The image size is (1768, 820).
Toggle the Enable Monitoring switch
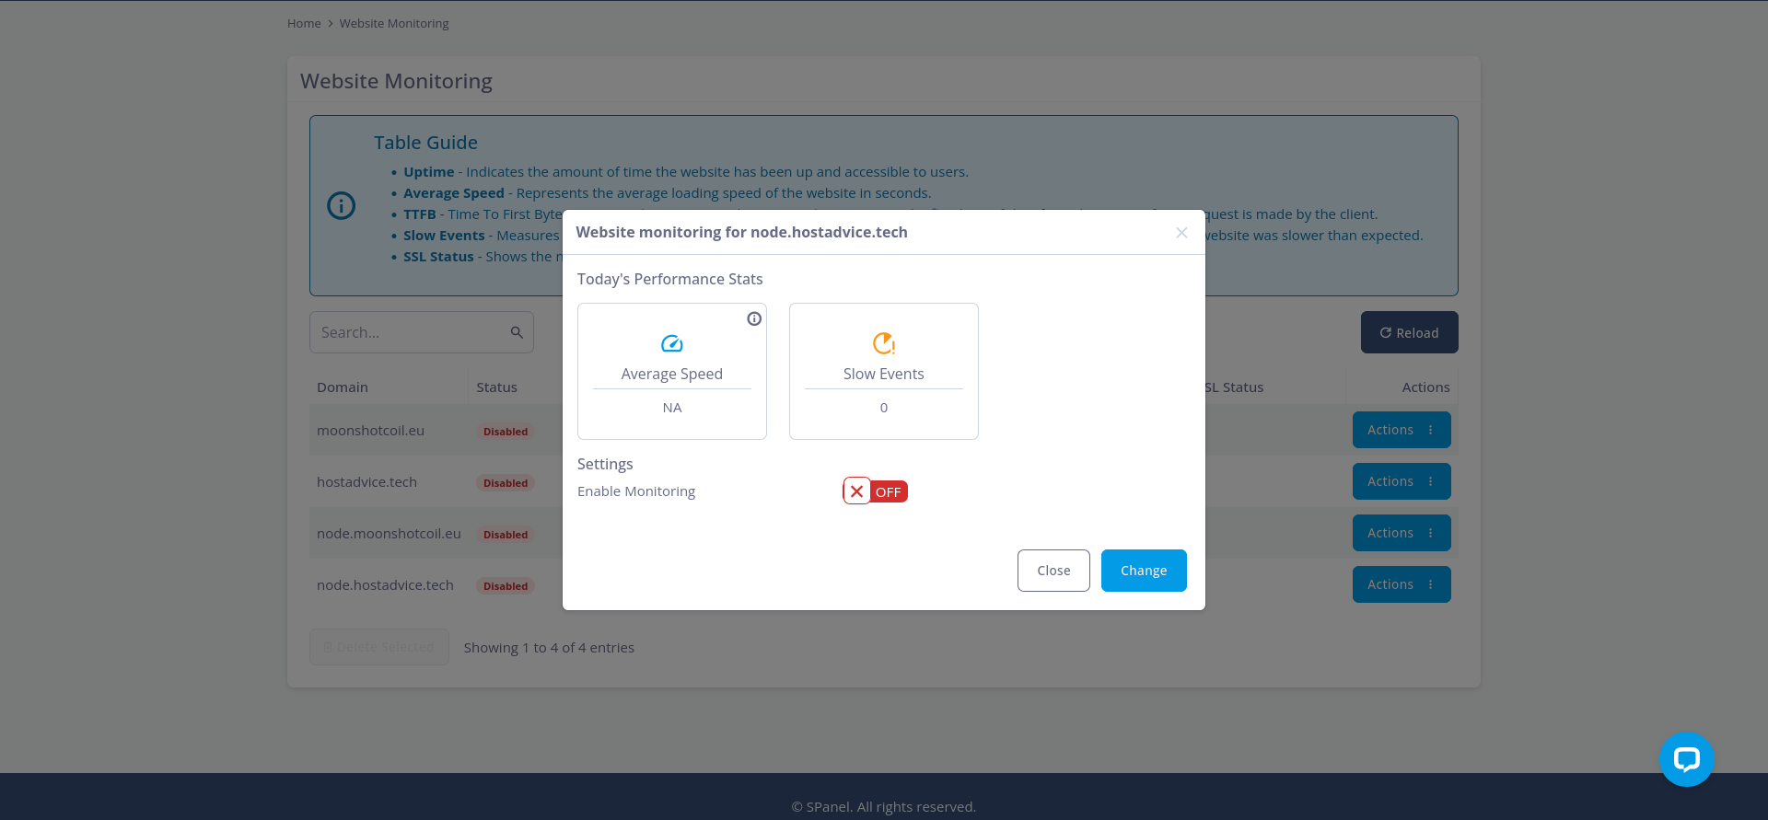pos(876,491)
